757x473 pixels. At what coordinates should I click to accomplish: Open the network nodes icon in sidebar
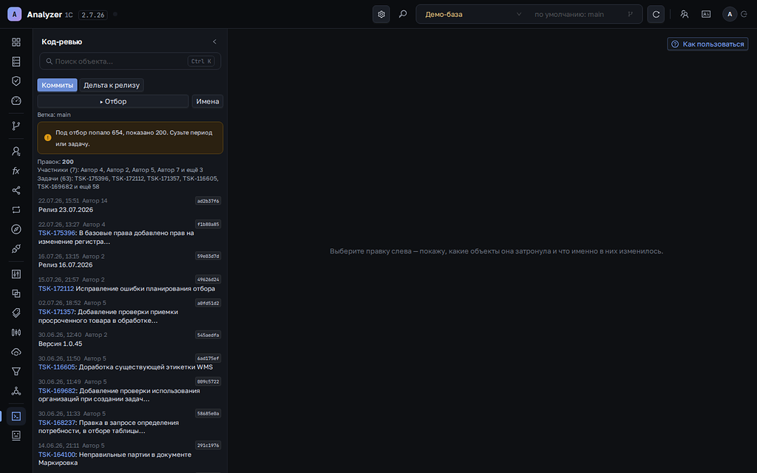[x=16, y=390]
